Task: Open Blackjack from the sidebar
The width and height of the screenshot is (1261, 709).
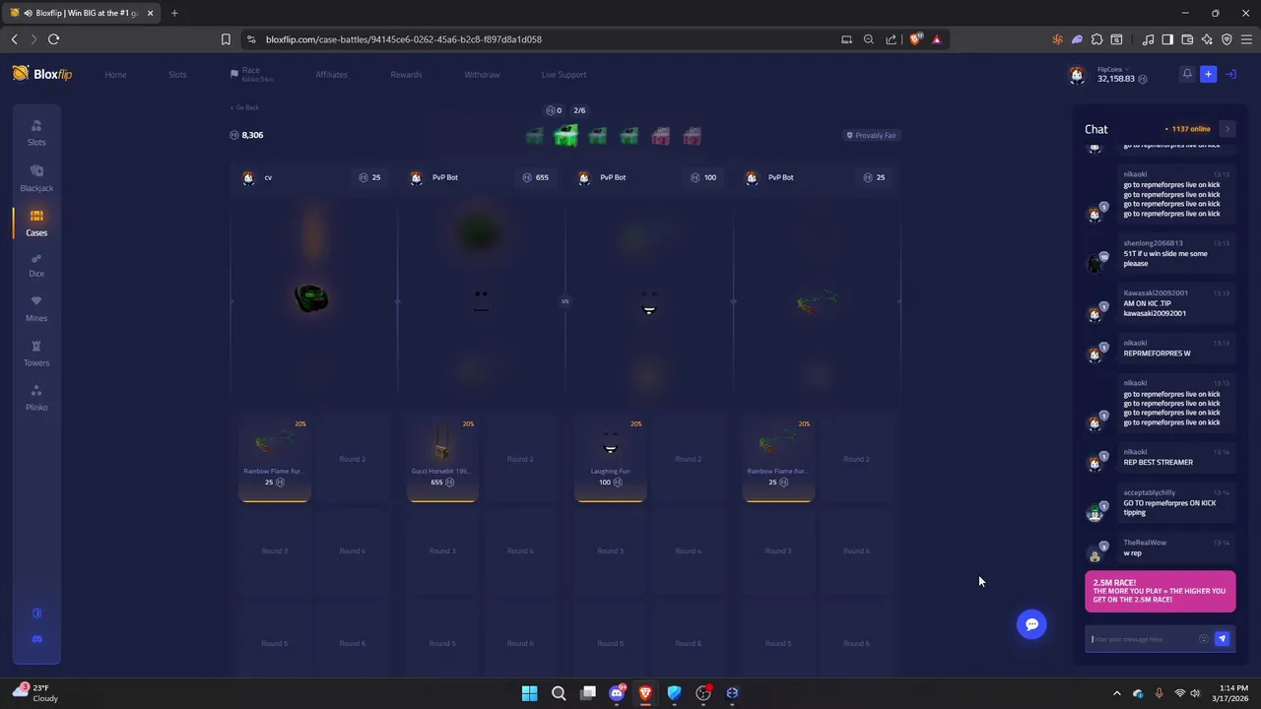Action: tap(36, 178)
